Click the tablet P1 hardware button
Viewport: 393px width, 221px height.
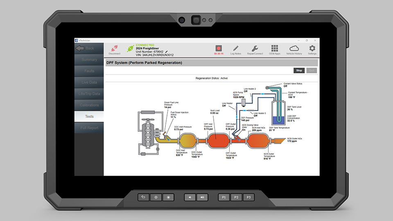point(224,197)
